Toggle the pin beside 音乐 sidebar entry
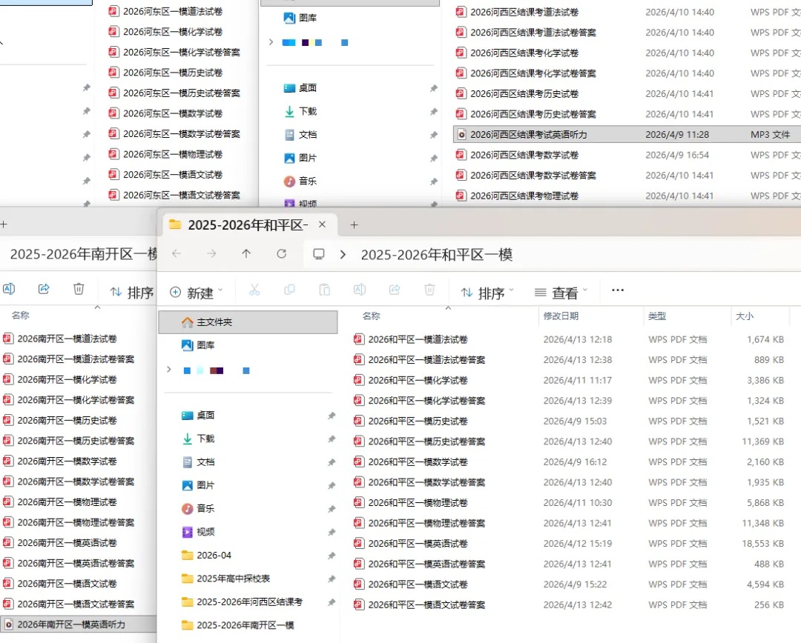The width and height of the screenshot is (801, 643). coord(332,508)
